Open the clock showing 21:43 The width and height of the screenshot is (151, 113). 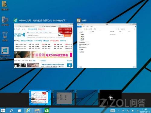pos(145,111)
